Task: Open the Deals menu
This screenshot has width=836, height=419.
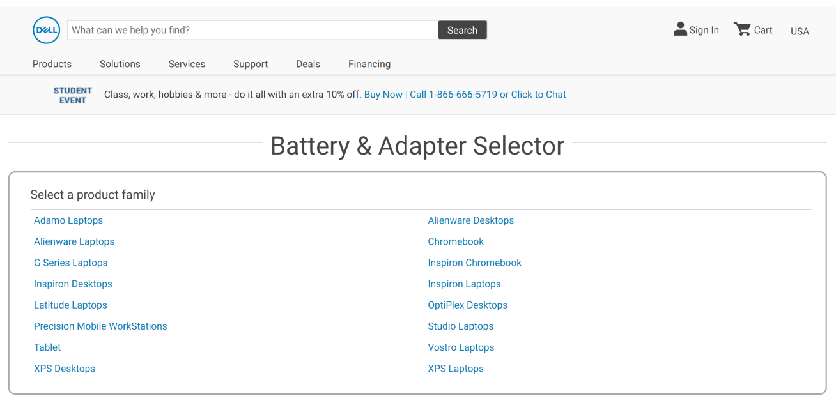Action: 308,64
